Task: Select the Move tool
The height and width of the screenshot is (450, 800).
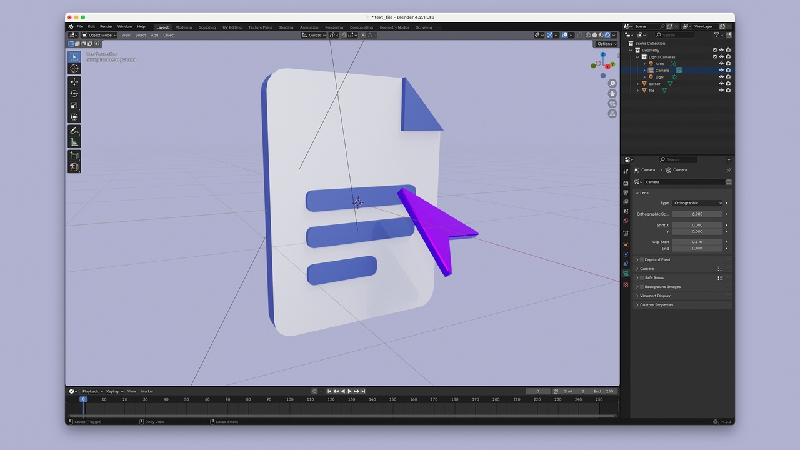Action: [x=74, y=82]
